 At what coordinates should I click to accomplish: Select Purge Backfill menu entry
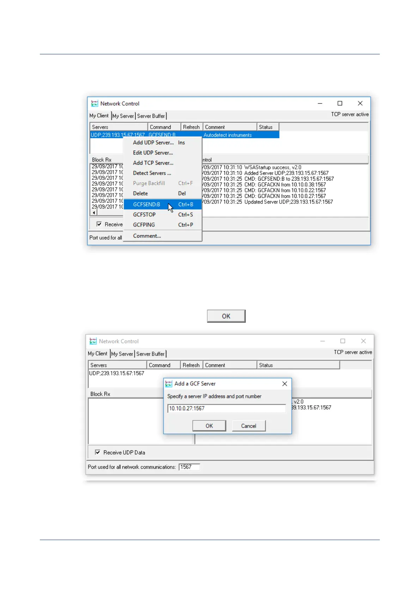tap(163, 183)
